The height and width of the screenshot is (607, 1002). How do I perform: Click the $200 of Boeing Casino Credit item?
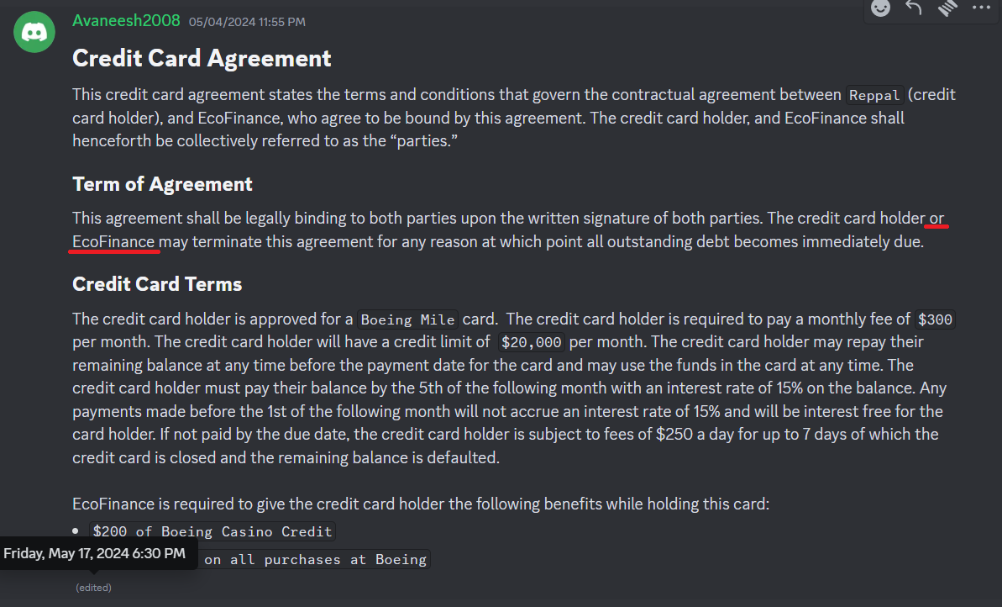(x=212, y=531)
